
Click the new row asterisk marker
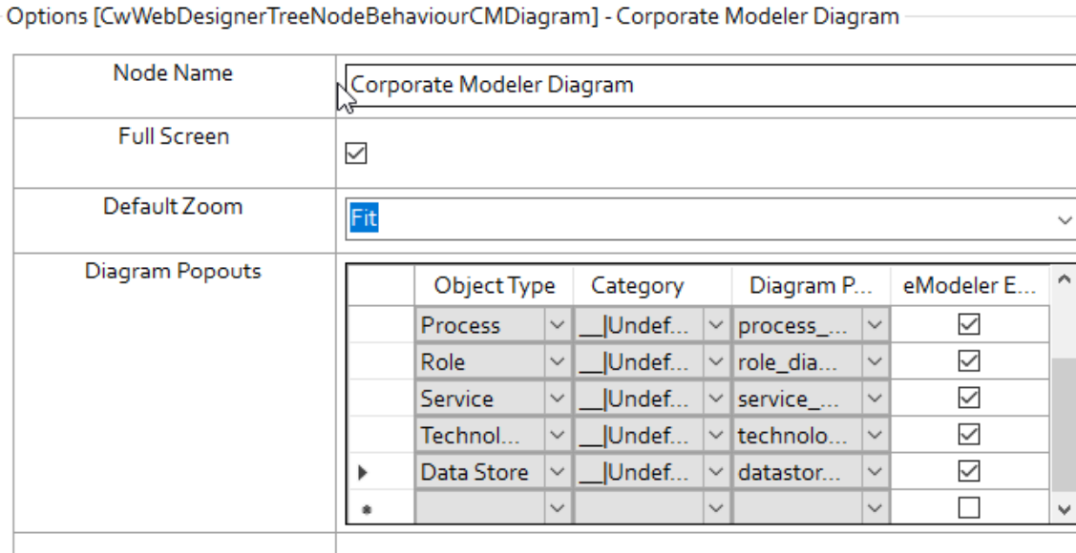[x=365, y=509]
